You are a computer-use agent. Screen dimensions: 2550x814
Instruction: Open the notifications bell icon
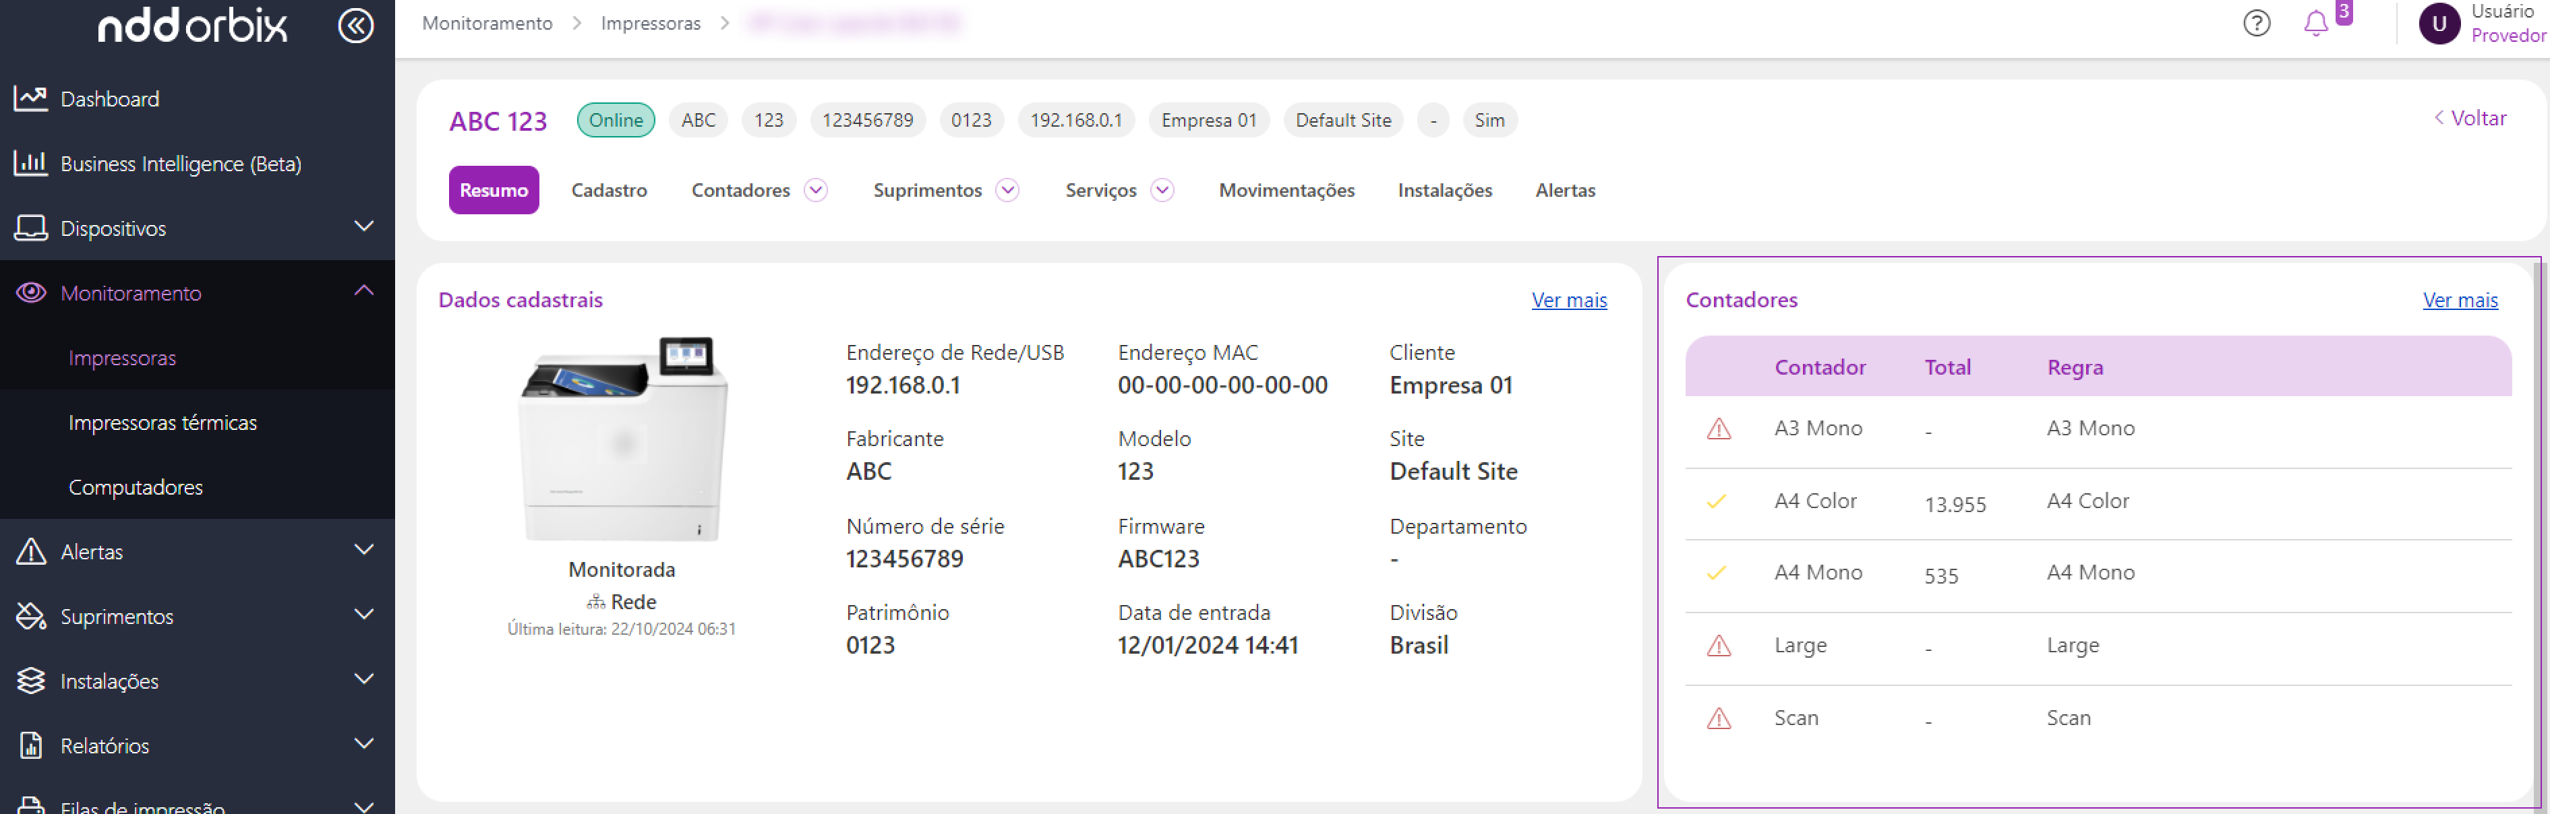coord(2315,23)
